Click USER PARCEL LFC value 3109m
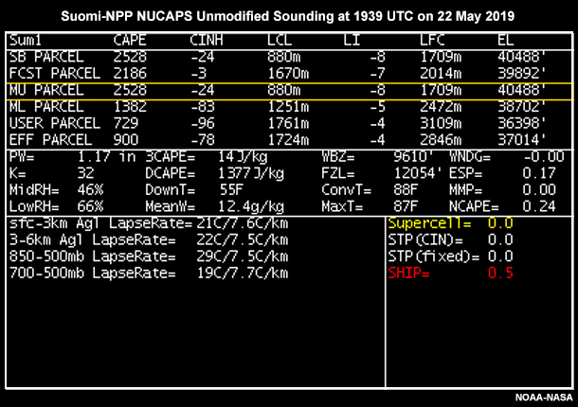 click(441, 123)
